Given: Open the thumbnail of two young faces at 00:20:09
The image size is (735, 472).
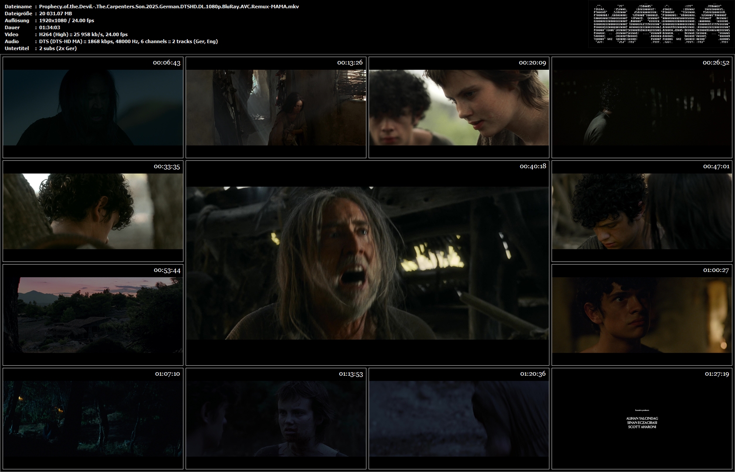Looking at the screenshot, I should [x=459, y=107].
